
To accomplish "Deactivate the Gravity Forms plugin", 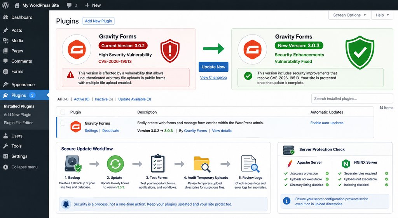I will 111,131.
